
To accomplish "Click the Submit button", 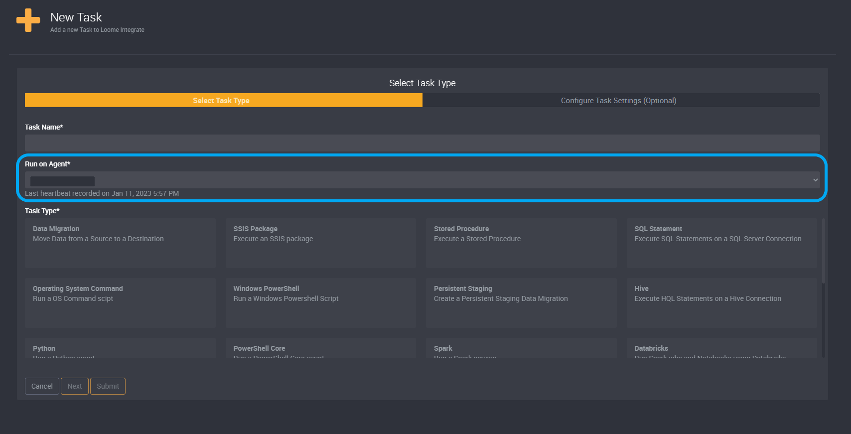I will tap(108, 386).
